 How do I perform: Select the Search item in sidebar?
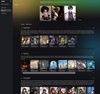pos(6,10)
